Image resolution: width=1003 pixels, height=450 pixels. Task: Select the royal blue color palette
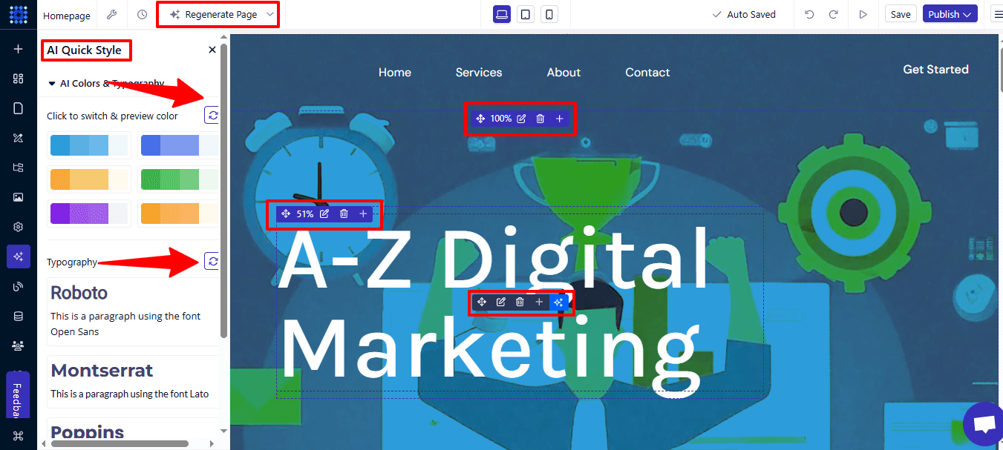pyautogui.click(x=179, y=145)
